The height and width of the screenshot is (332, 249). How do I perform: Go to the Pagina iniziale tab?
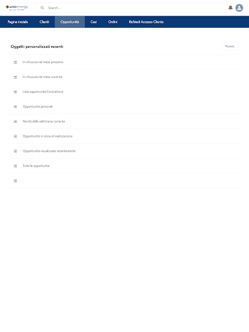(18, 22)
